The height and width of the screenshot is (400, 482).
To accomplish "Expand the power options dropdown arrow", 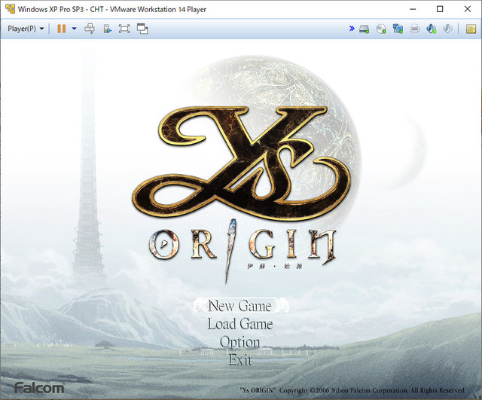I will point(74,29).
